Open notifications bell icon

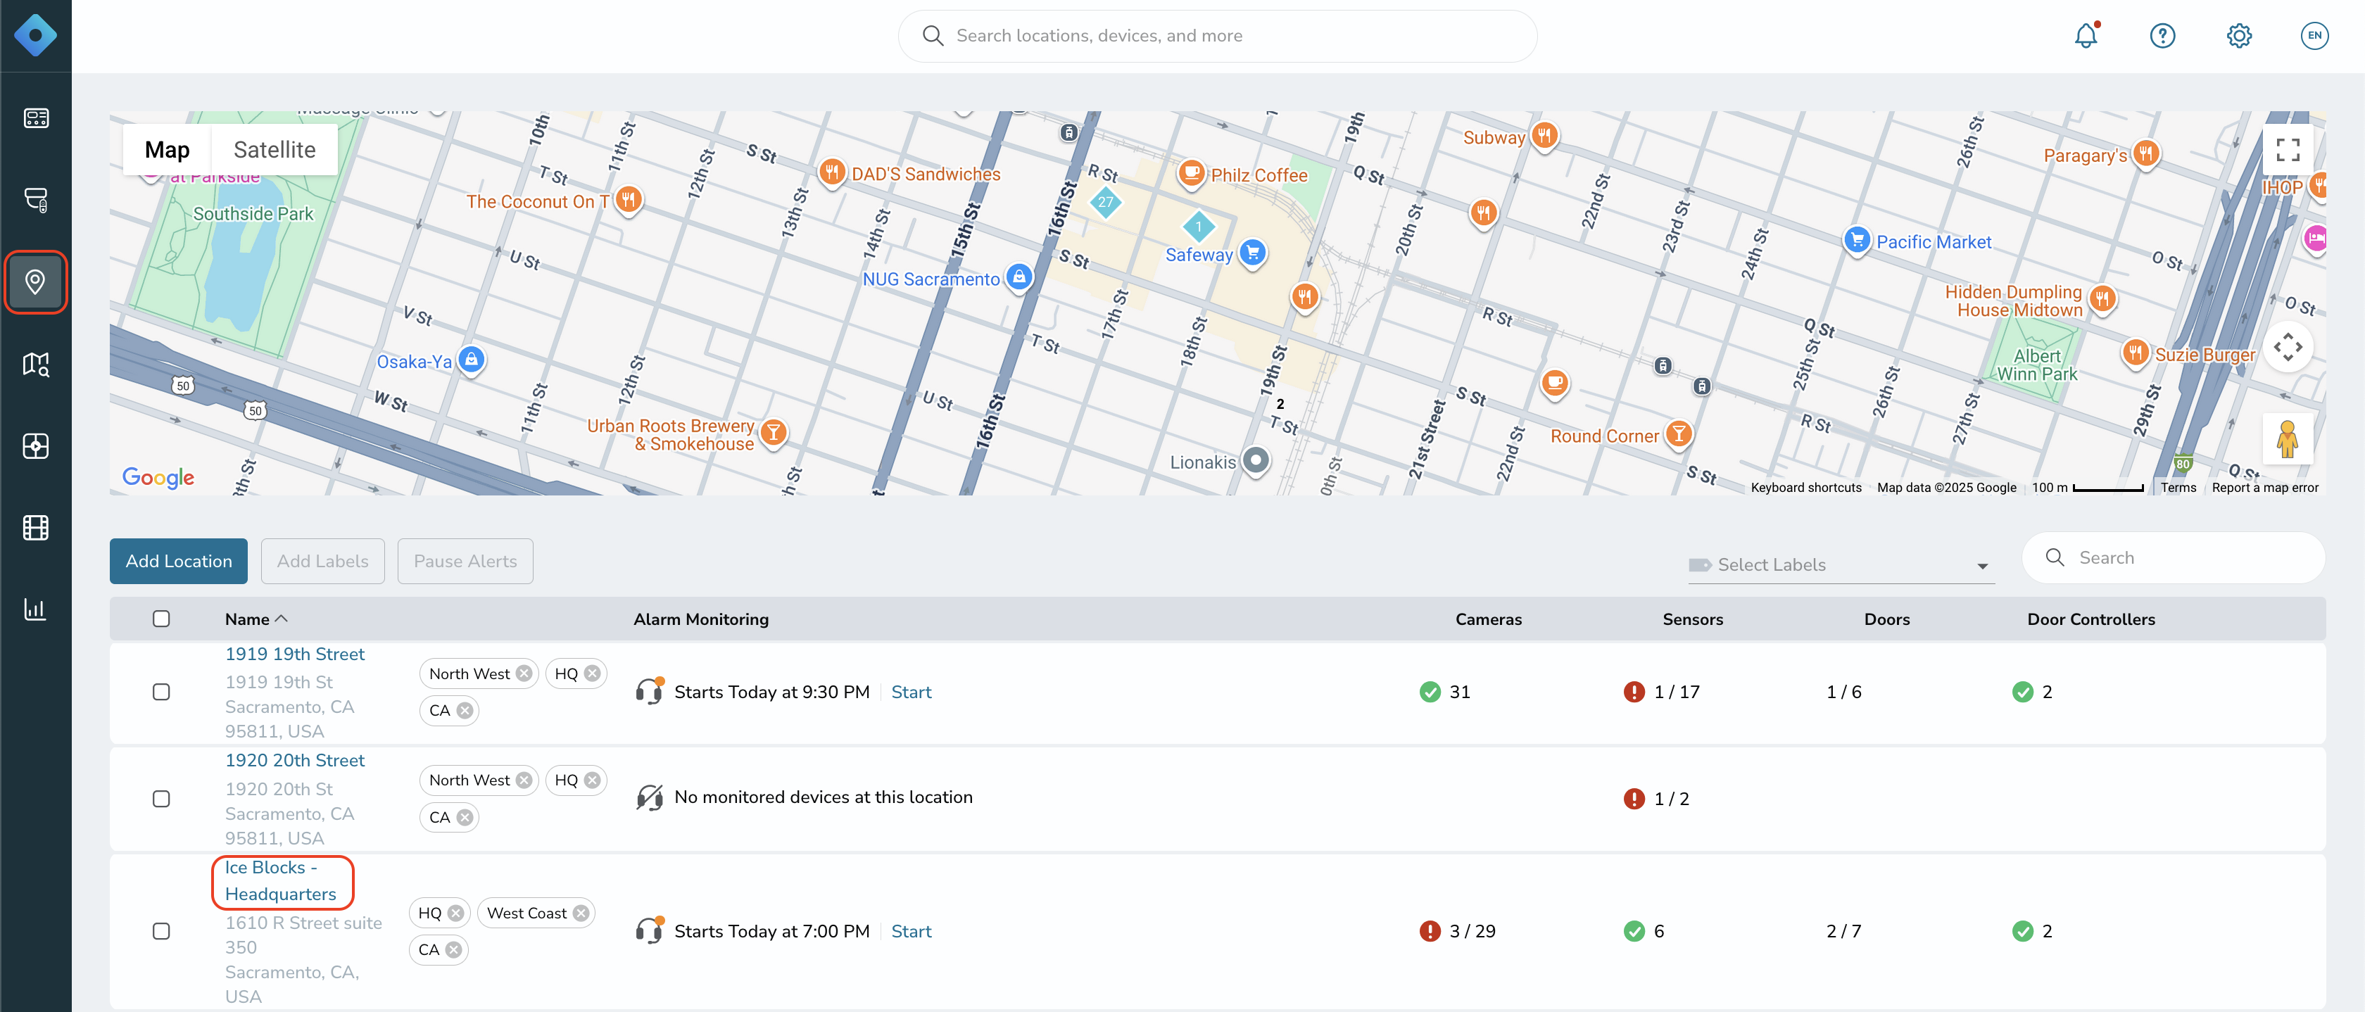point(2086,35)
